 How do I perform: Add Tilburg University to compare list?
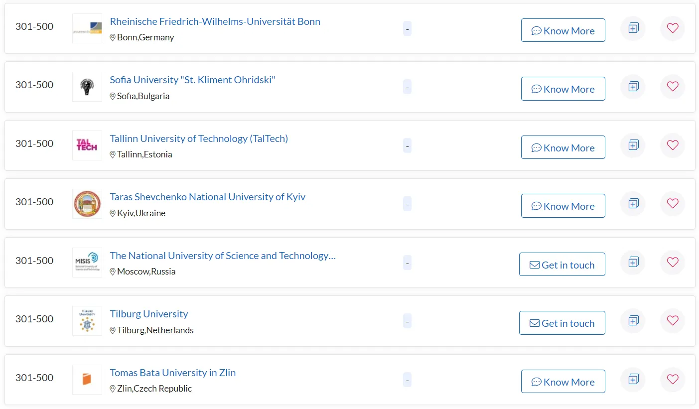[633, 321]
